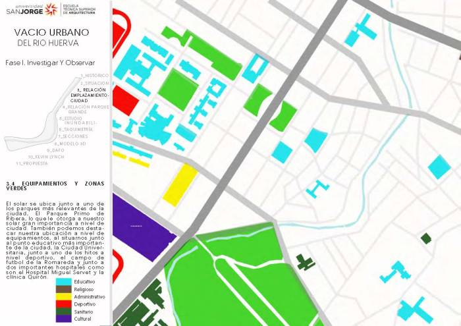Select the brown Religioso legend swatch

tap(63, 289)
